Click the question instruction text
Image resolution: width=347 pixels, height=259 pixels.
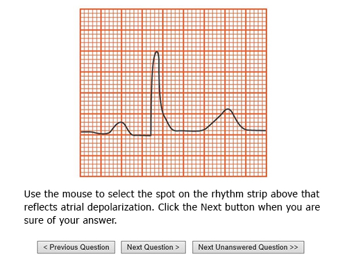coord(172,207)
